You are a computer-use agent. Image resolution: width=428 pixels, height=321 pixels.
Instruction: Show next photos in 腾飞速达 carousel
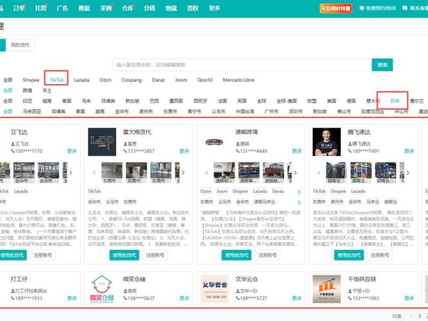[408, 172]
